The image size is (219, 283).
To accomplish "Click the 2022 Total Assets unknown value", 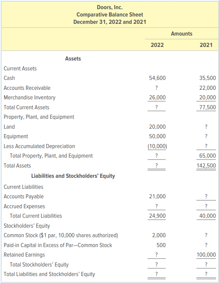I will (157, 165).
